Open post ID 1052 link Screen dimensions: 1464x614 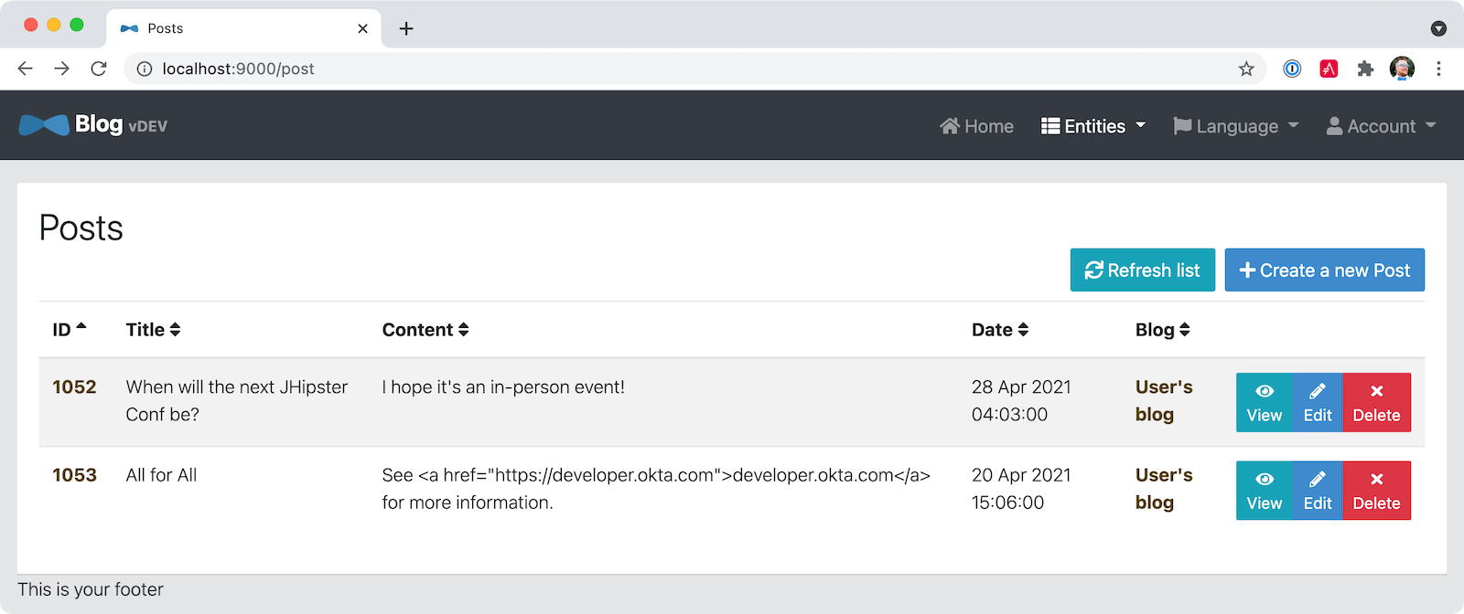74,387
